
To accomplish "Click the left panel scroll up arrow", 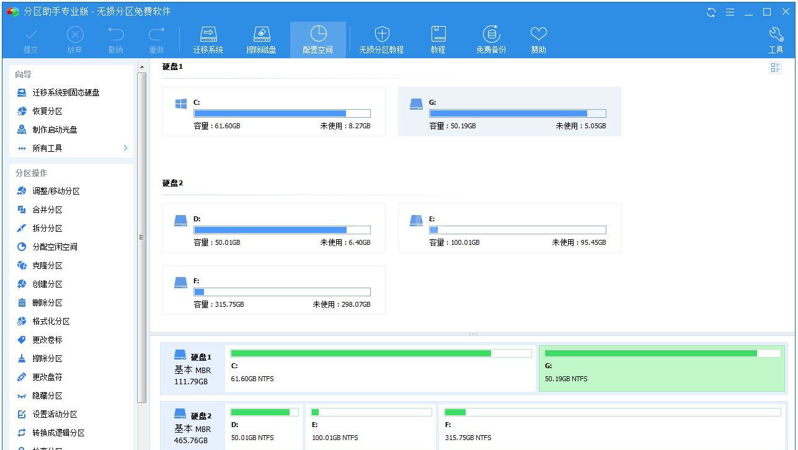I will (142, 67).
